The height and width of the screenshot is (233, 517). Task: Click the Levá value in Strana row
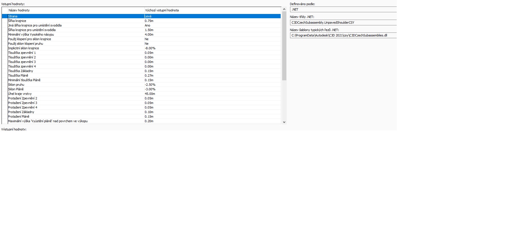point(148,16)
